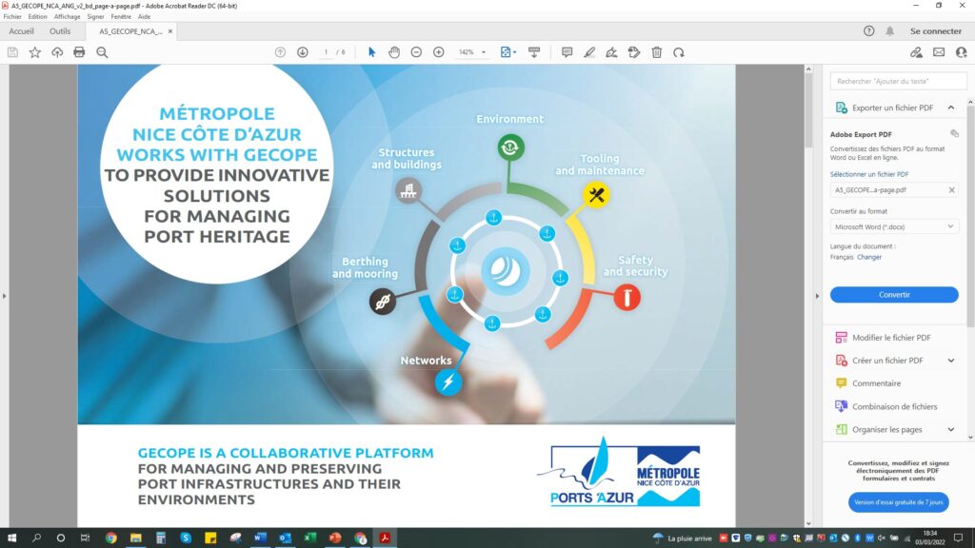This screenshot has height=548, width=975.
Task: Click the share link icon
Action: (917, 53)
